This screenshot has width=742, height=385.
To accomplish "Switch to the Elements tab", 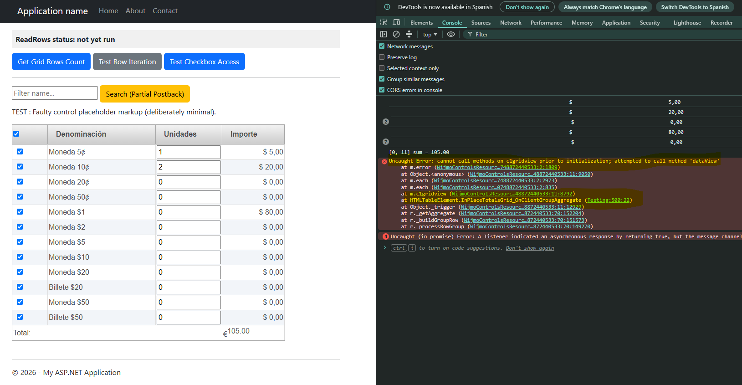I will point(421,22).
